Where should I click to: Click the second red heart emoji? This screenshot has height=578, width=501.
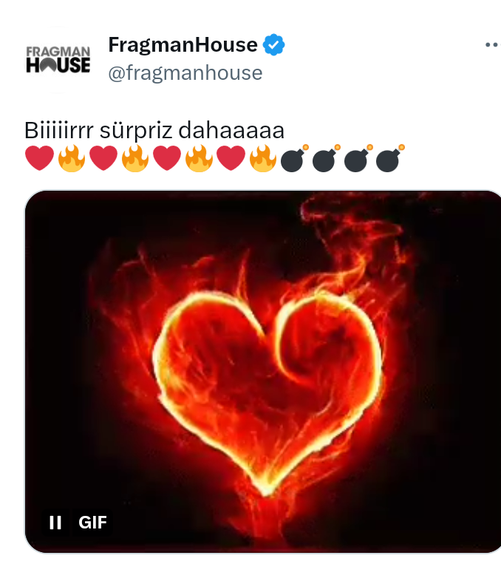103,158
